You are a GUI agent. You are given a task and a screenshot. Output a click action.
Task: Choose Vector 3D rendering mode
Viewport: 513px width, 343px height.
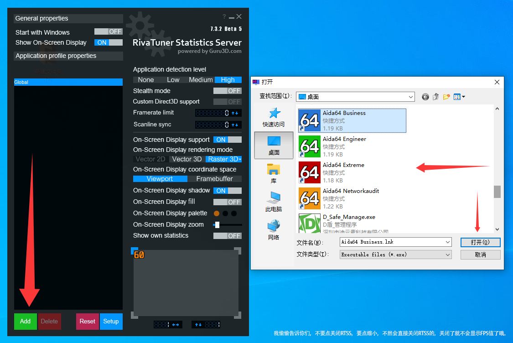pyautogui.click(x=187, y=159)
